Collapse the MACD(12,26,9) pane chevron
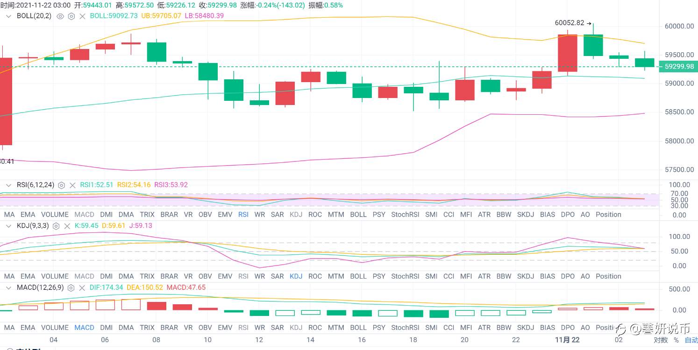Screen dimensions: 698x350 tap(8, 287)
